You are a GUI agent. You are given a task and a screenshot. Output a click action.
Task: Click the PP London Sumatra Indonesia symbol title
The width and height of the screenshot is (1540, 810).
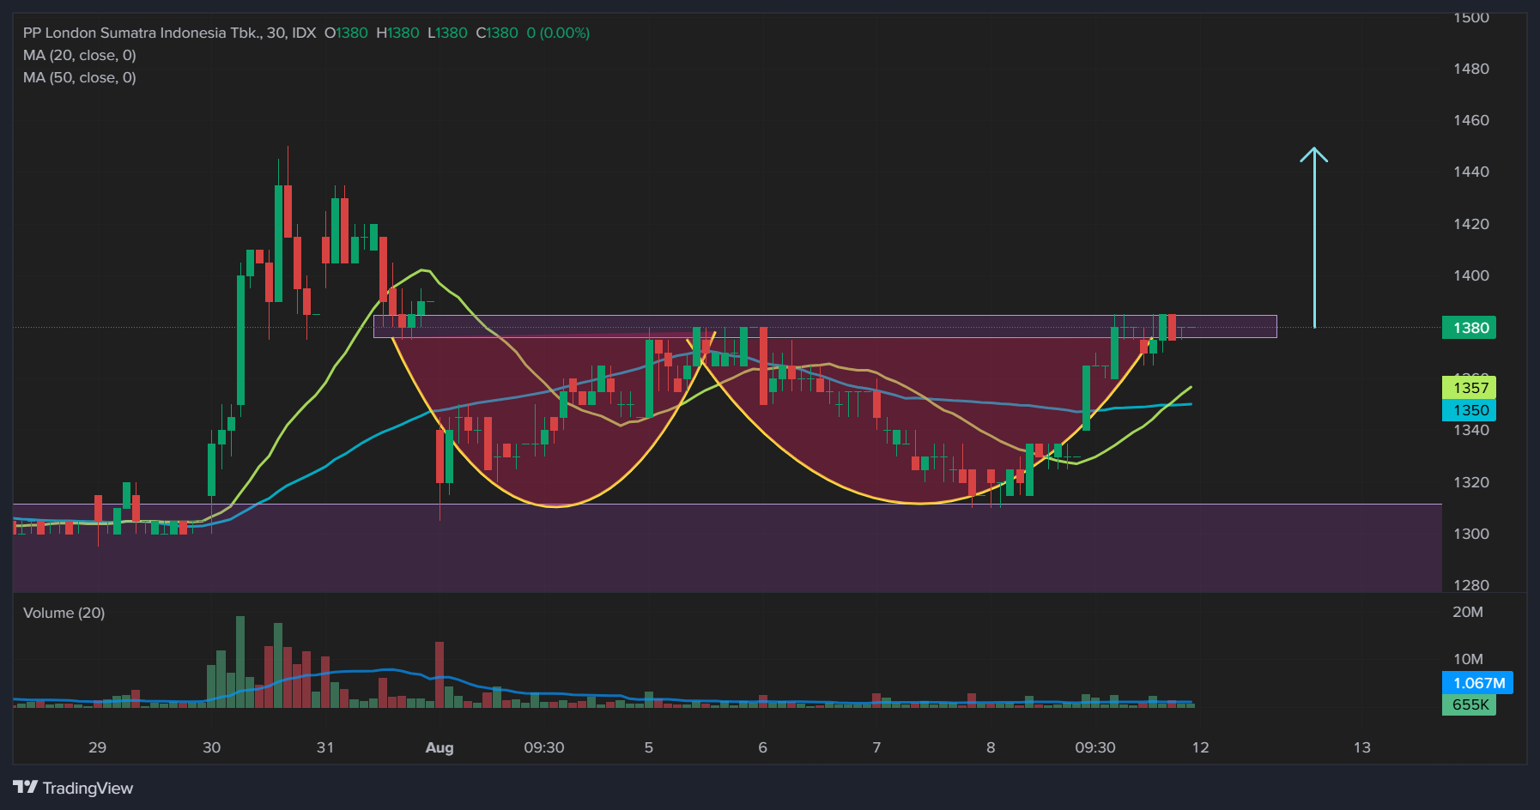[x=169, y=33]
